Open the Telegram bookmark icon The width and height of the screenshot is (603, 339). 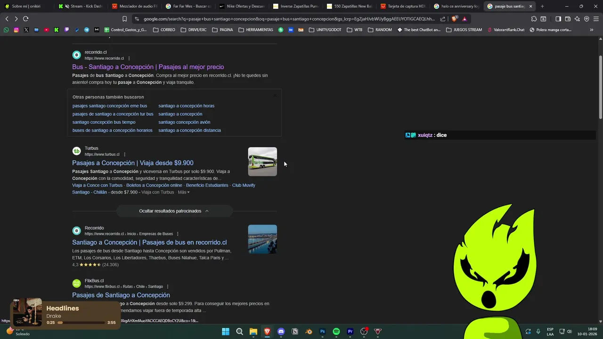tap(87, 30)
